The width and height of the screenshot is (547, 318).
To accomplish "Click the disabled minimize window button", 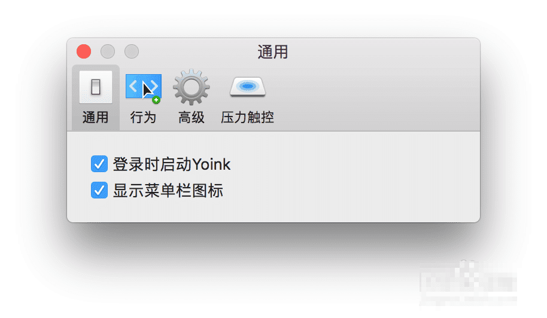I will (108, 51).
